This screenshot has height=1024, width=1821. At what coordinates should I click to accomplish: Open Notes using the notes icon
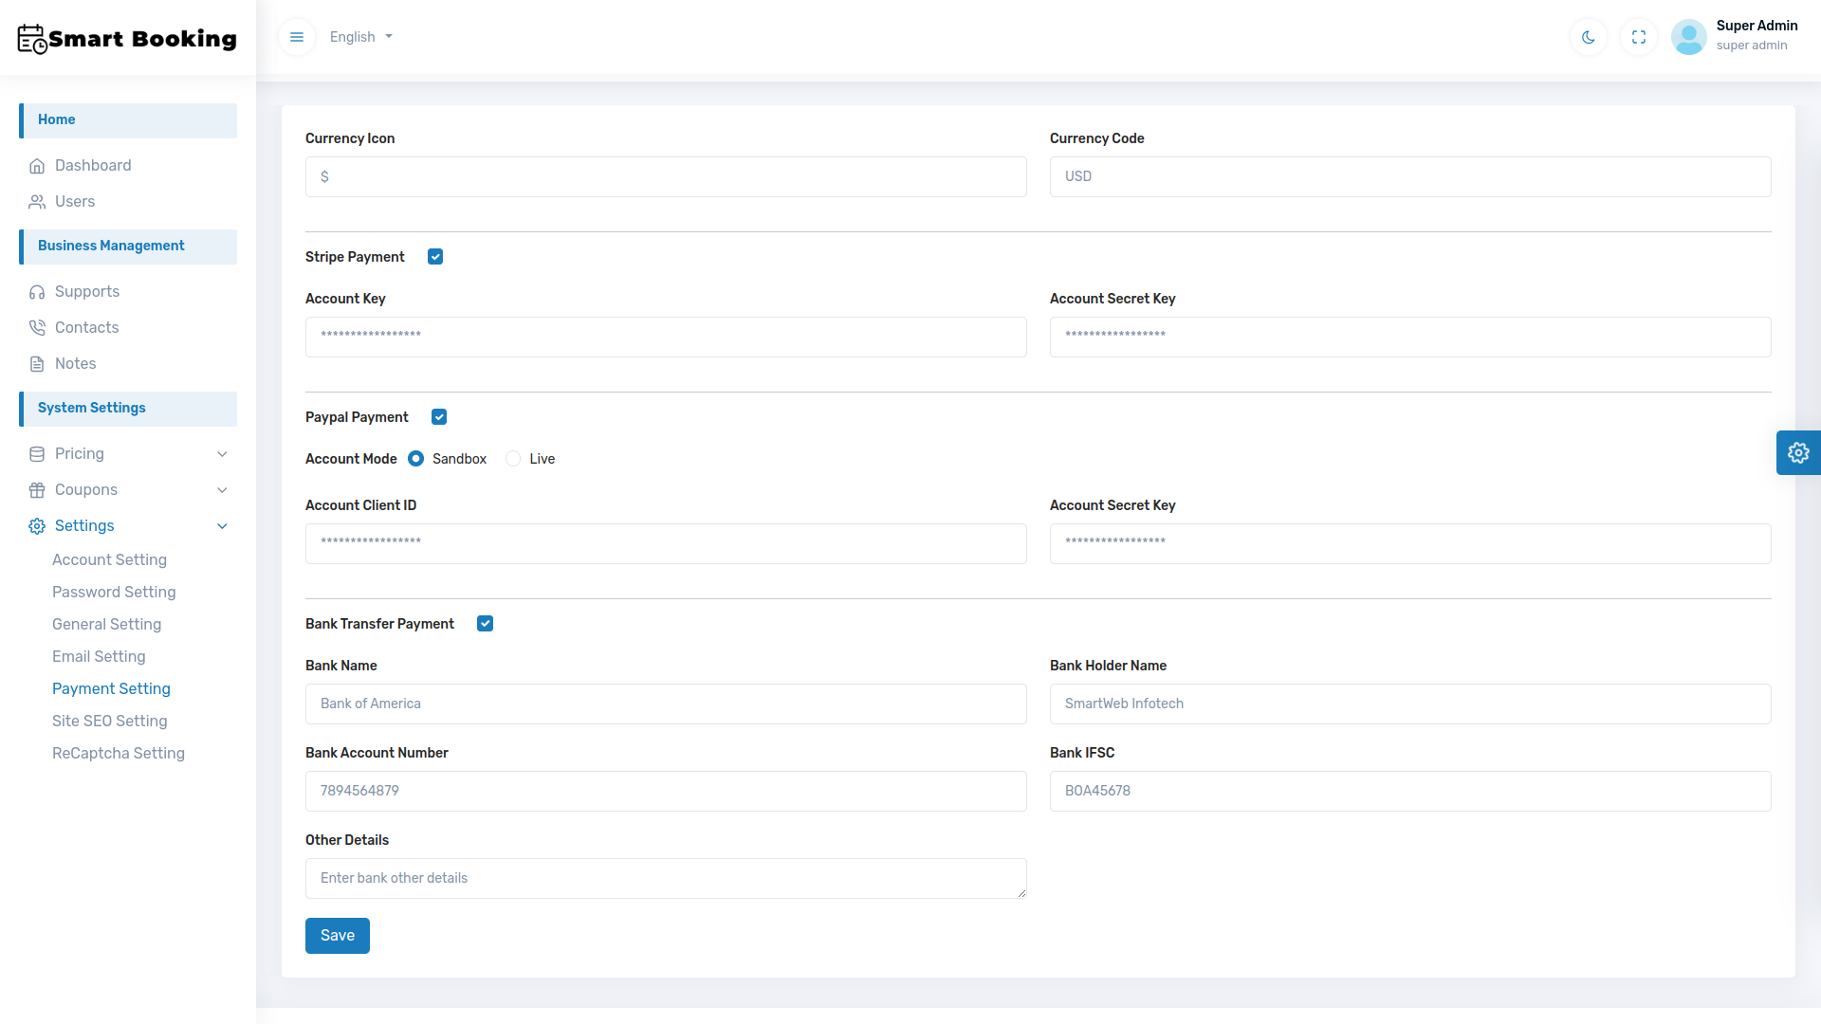pyautogui.click(x=37, y=363)
